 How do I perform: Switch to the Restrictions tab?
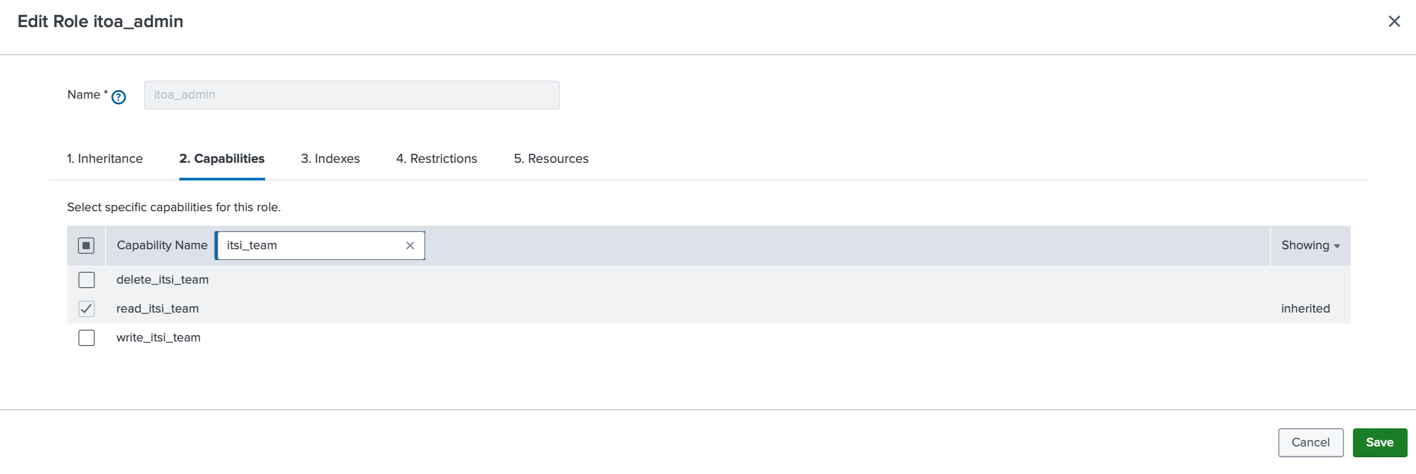436,158
